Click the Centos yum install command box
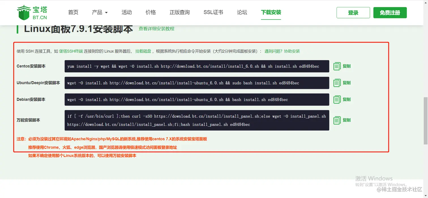 197,66
